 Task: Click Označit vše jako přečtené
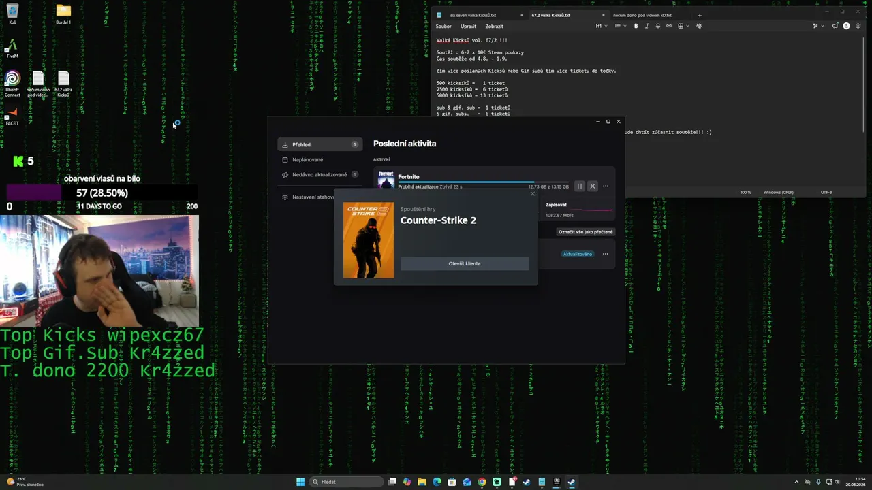pyautogui.click(x=585, y=232)
